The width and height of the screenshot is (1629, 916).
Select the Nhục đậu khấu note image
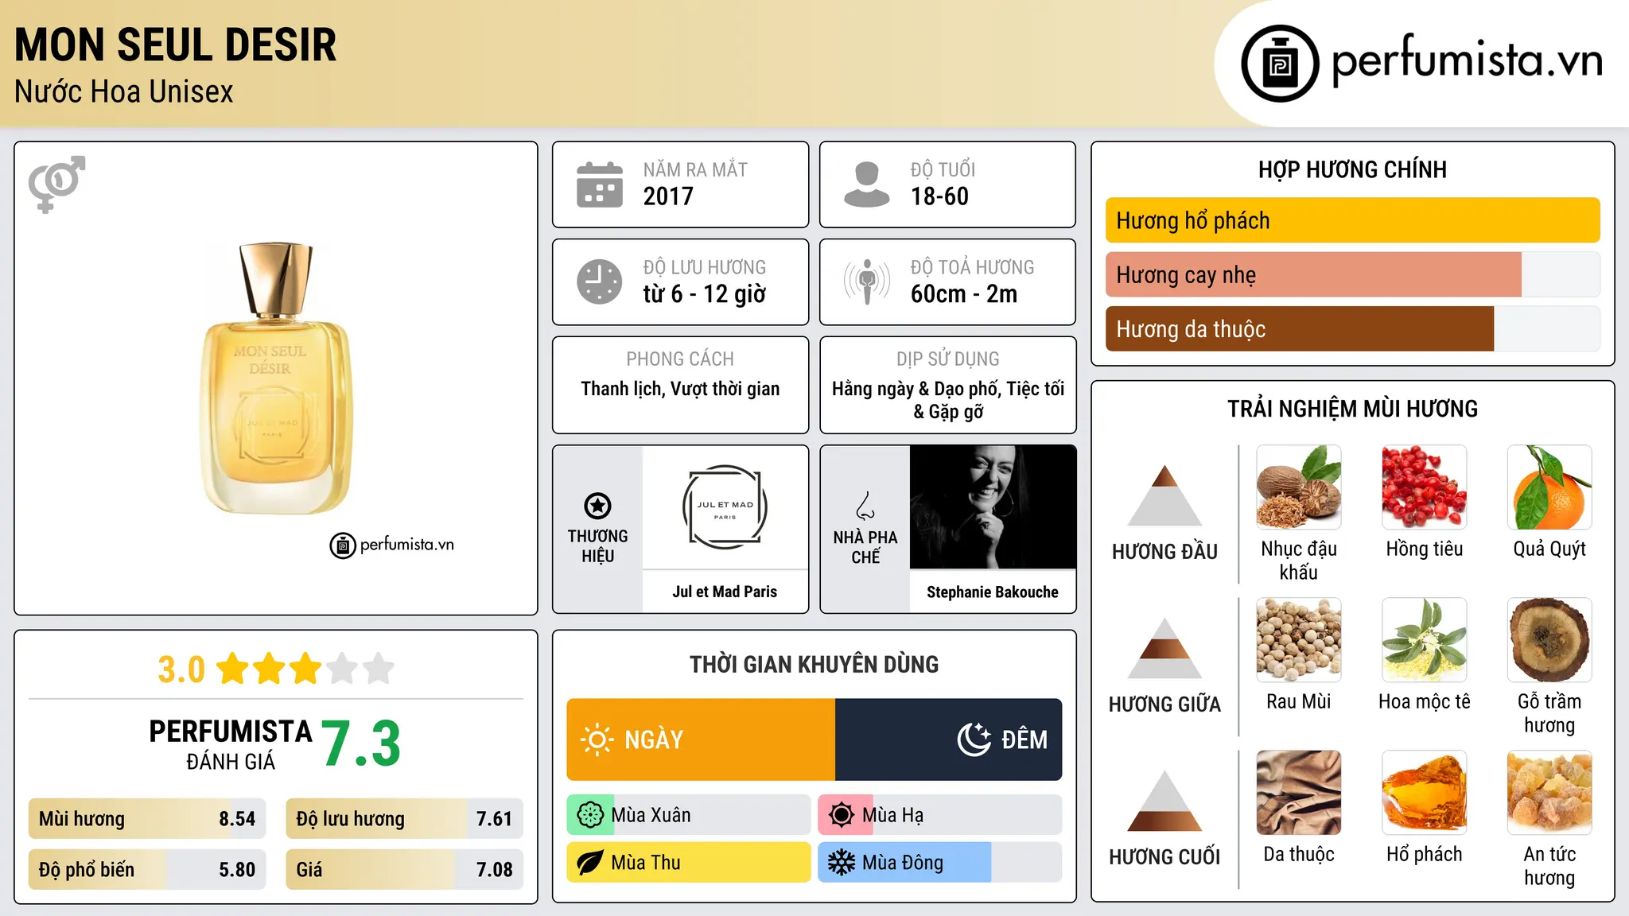[x=1298, y=487]
